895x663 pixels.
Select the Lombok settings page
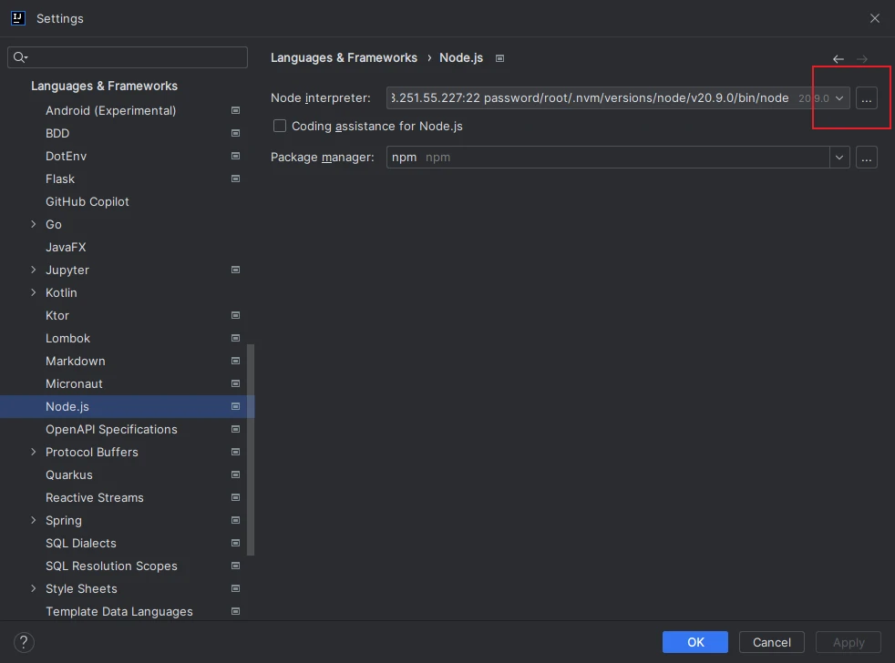(68, 339)
